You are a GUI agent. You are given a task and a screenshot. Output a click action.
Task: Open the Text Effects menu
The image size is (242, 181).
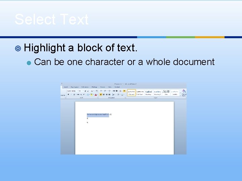tap(88, 95)
